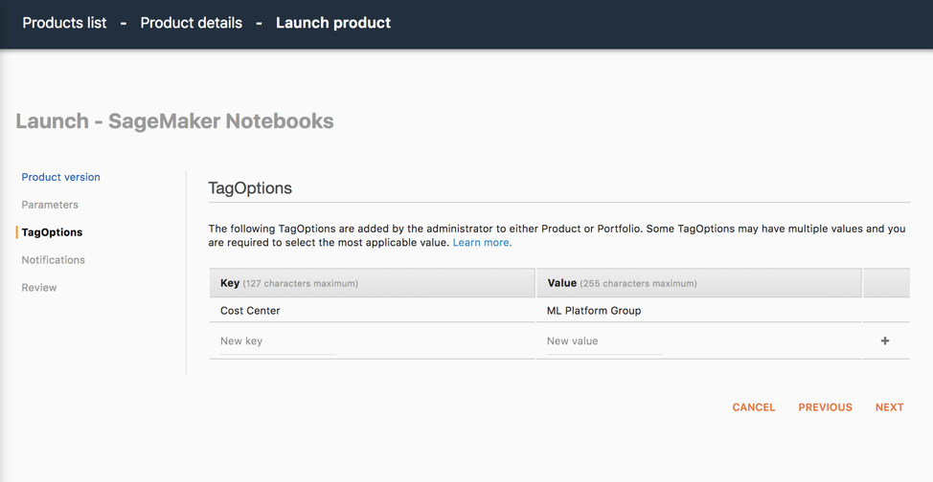Open Product details breadcrumb
Viewport: 933px width, 482px height.
(x=191, y=23)
